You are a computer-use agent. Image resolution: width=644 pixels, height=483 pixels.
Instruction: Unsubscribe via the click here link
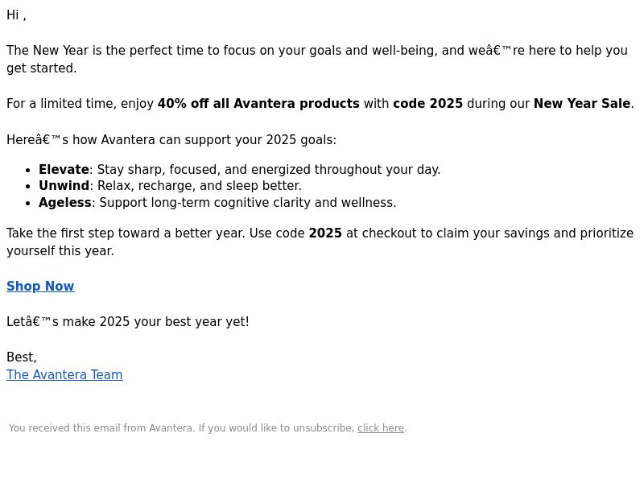point(381,428)
